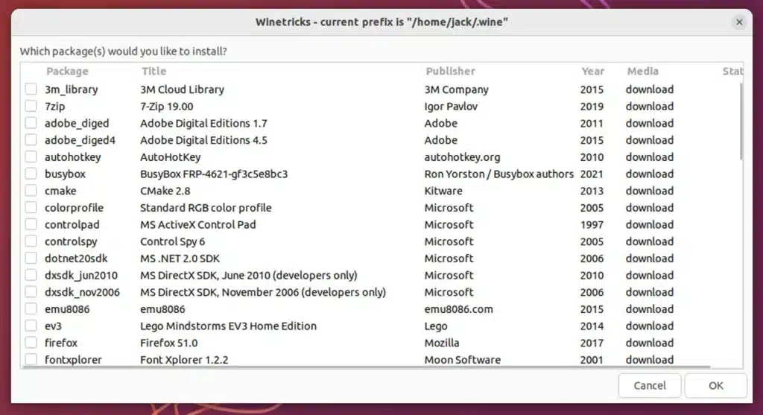This screenshot has height=415, width=763.
Task: Select the year "2013" in cmake row
Action: point(592,191)
